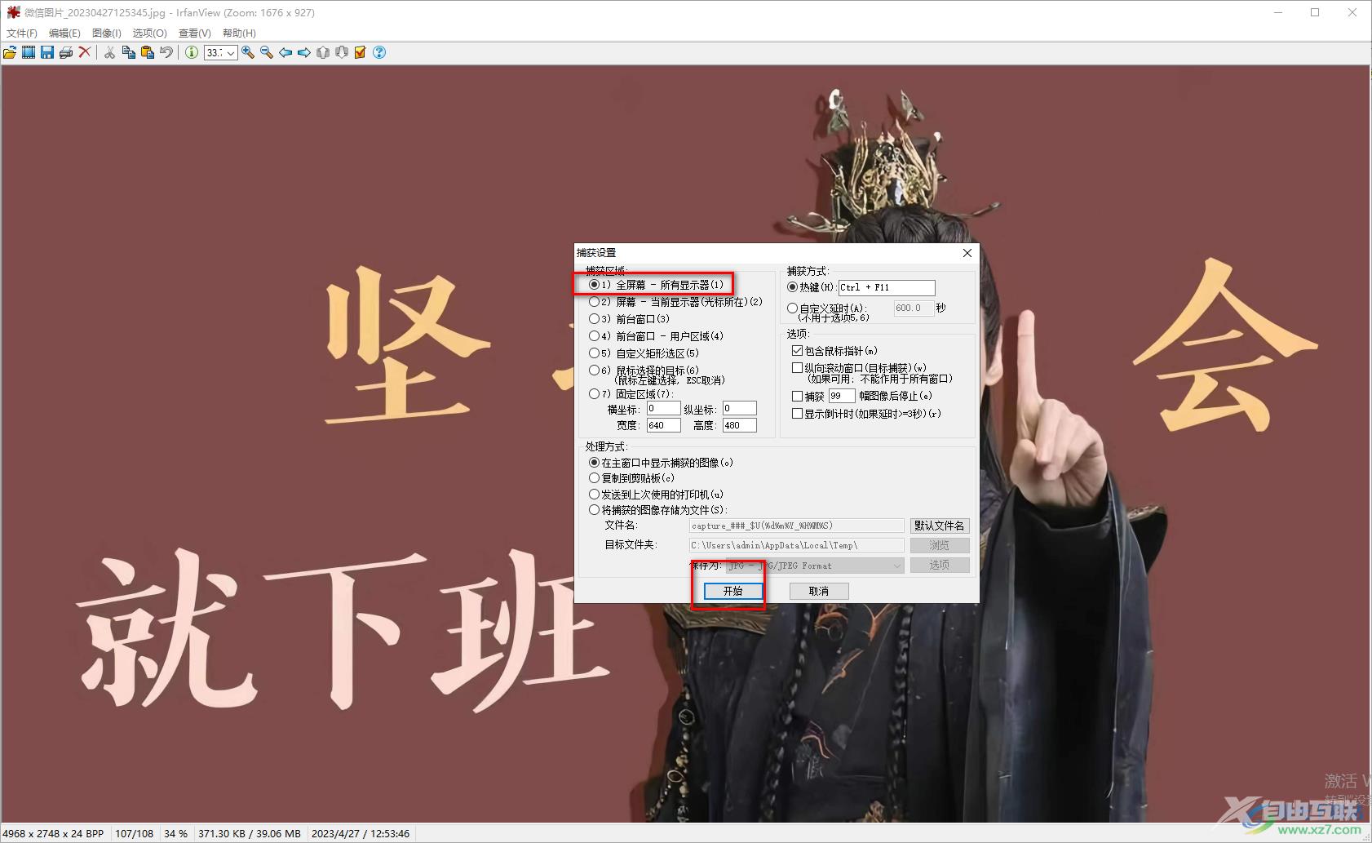
Task: Select 固定区域(7) option
Action: click(631, 394)
